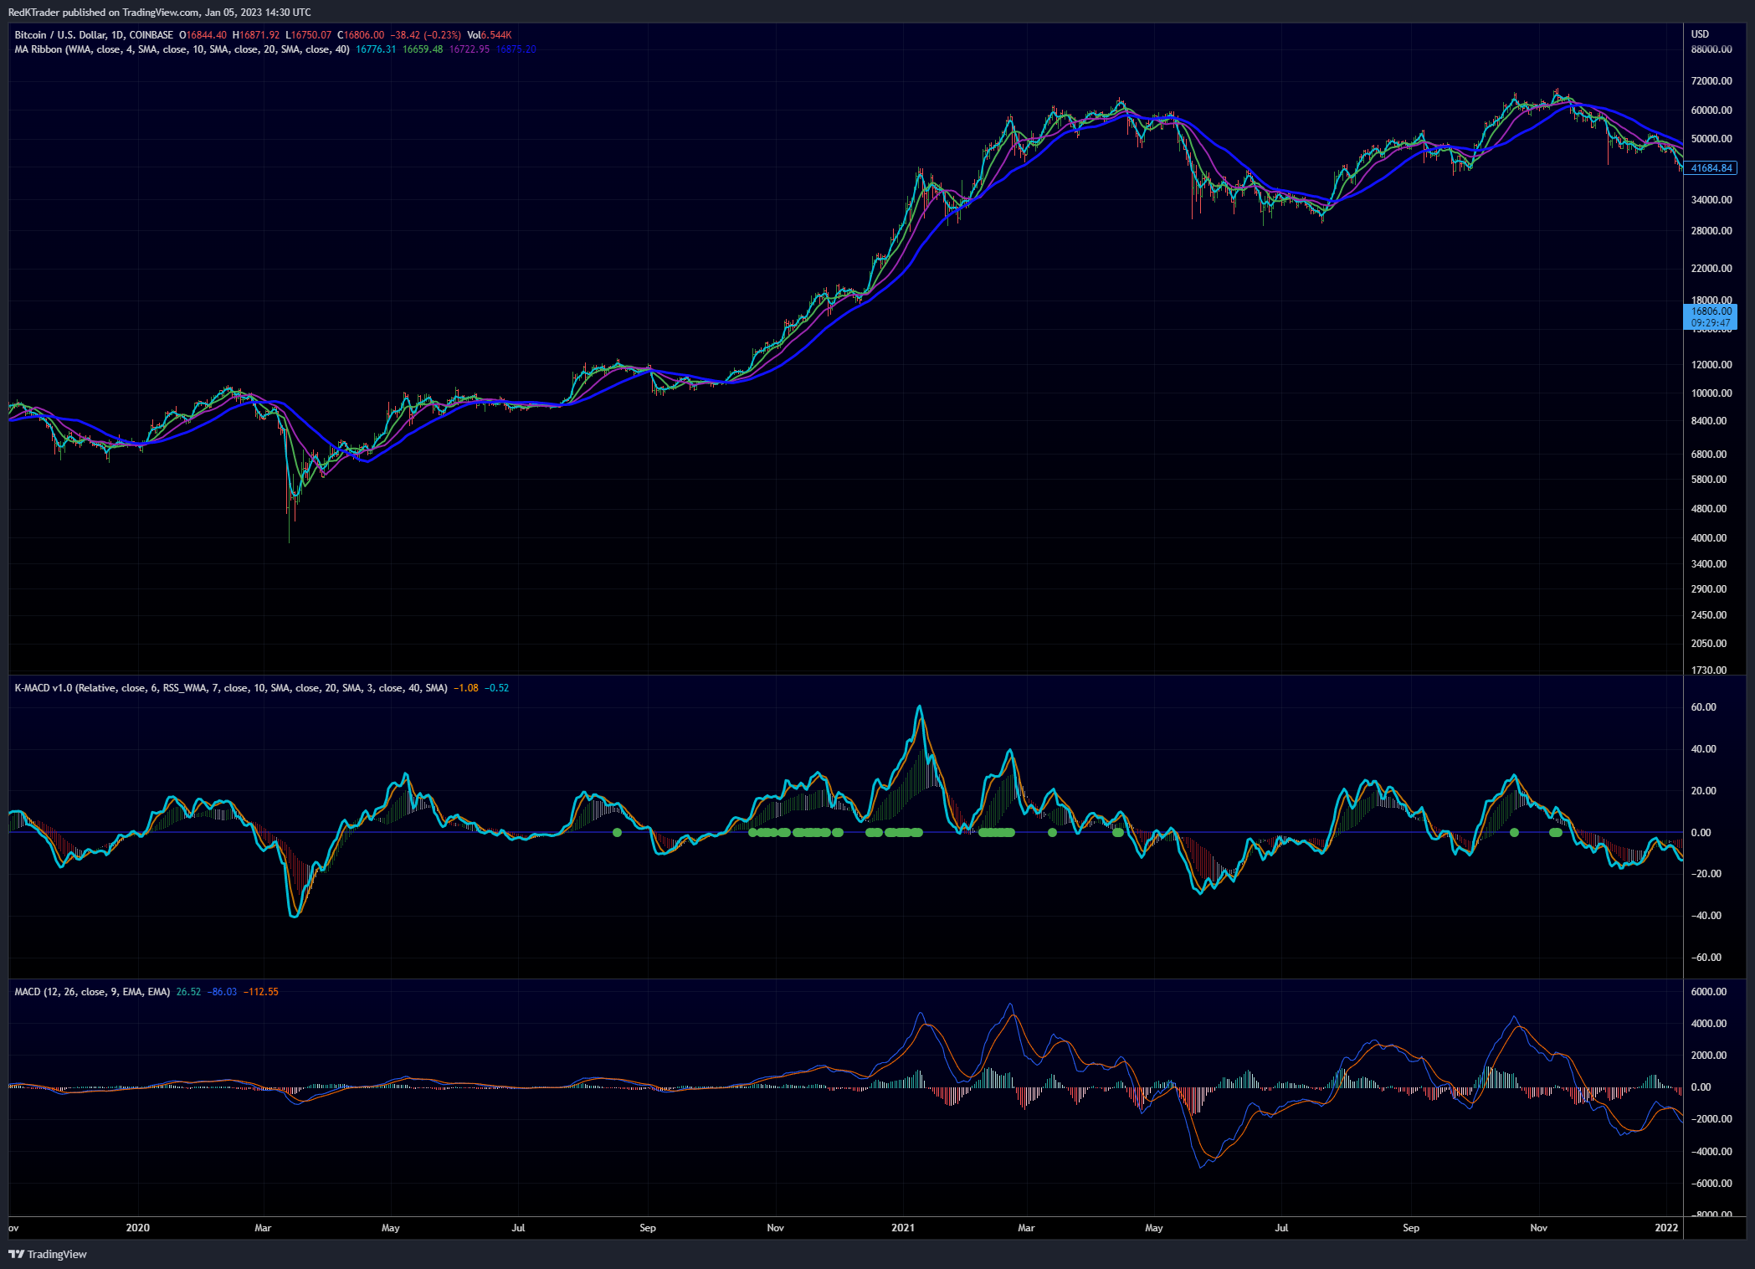Click MACD value −86.03
Viewport: 1755px width, 1269px height.
tap(222, 992)
